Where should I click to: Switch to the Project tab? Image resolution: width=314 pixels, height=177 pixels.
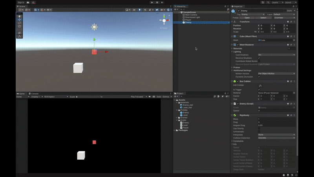point(179,94)
